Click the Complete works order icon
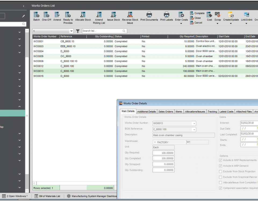 pos(192,13)
